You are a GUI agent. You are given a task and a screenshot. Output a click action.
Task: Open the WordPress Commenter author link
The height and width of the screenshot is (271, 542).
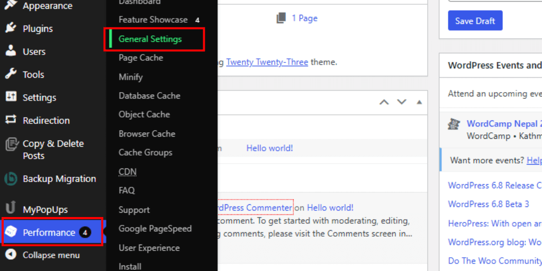click(256, 207)
